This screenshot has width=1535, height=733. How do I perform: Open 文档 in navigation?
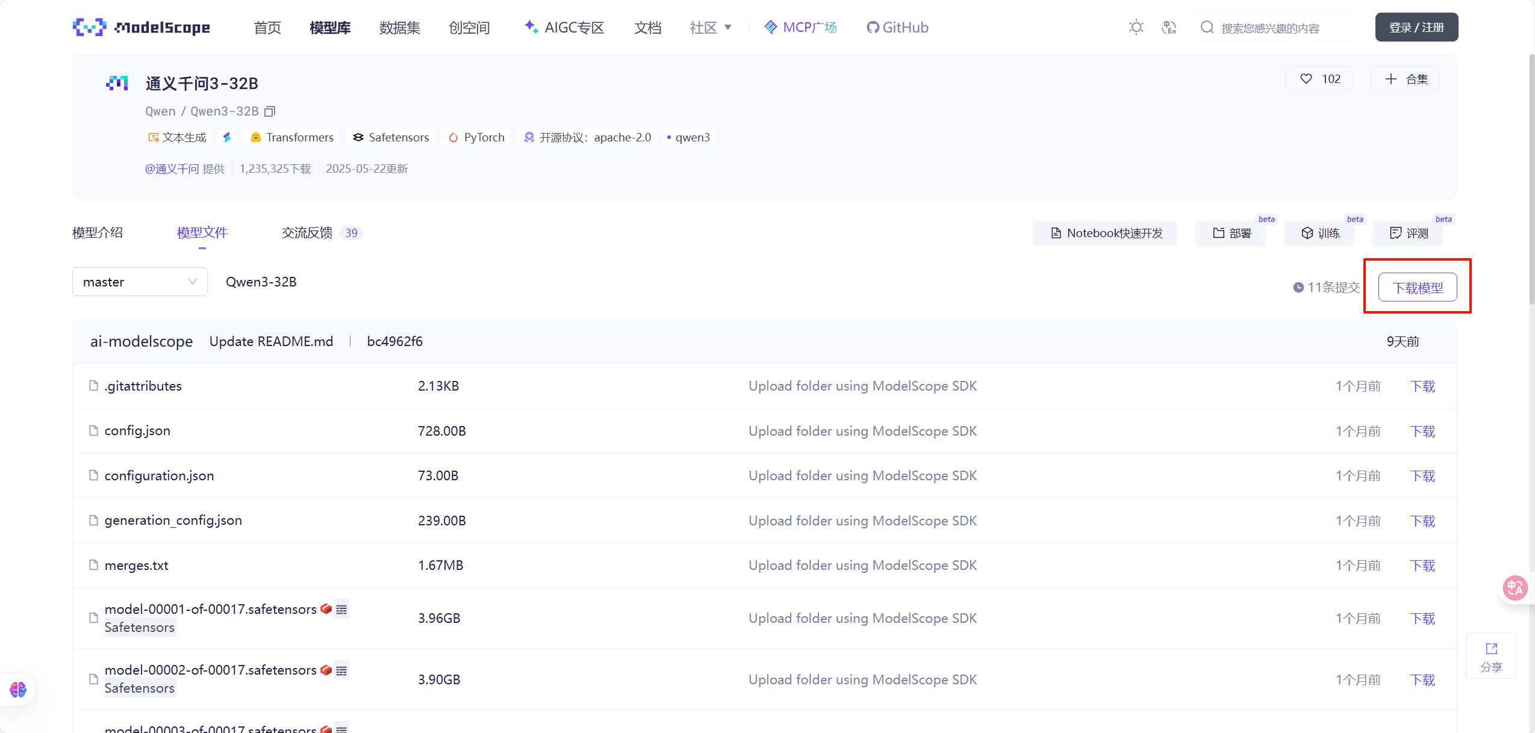click(647, 28)
